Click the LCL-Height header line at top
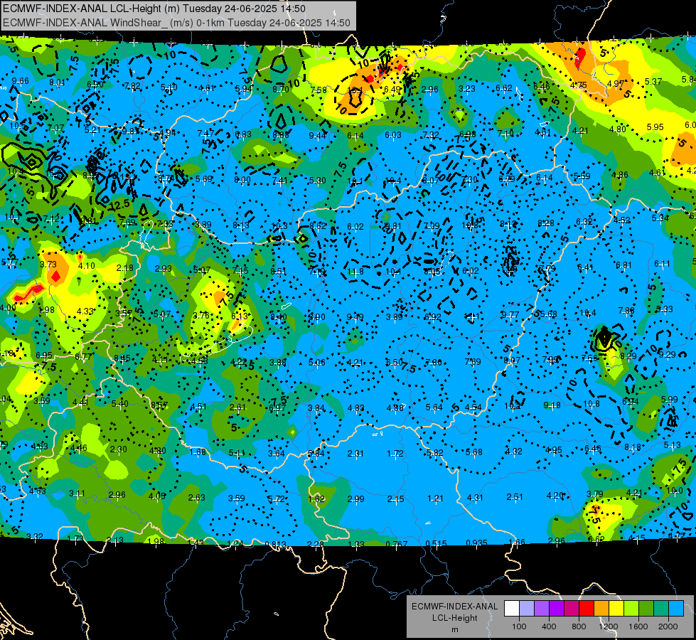The width and height of the screenshot is (696, 640). point(154,9)
